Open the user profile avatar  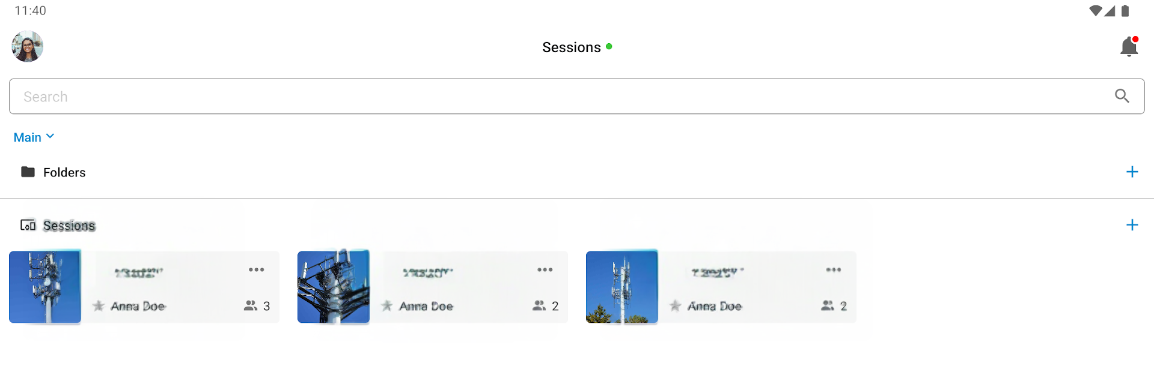[x=27, y=46]
